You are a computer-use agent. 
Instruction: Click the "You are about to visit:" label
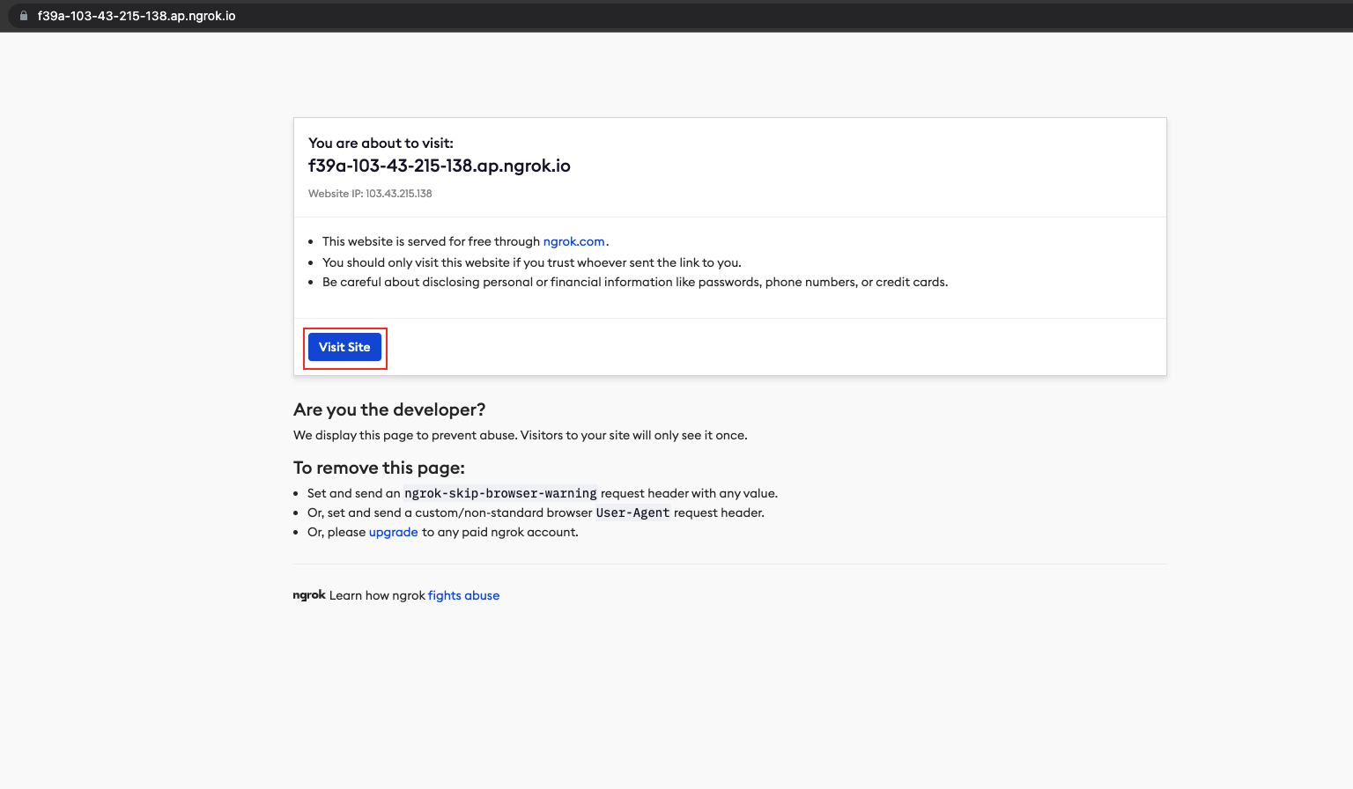point(381,143)
